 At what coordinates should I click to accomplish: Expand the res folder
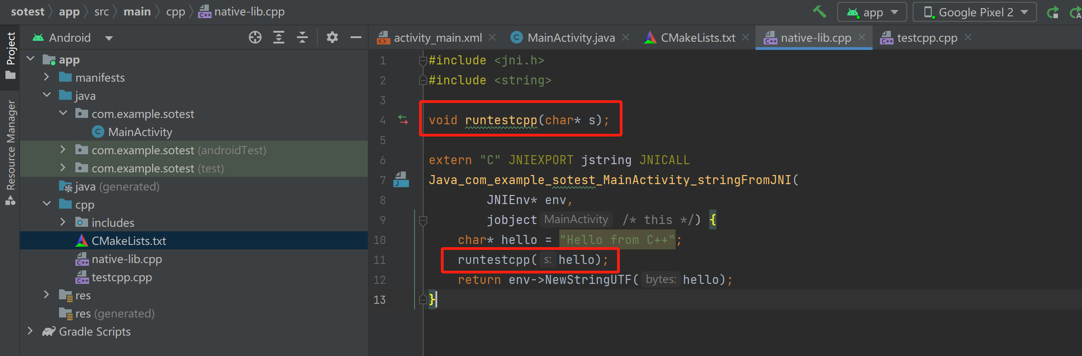point(46,295)
